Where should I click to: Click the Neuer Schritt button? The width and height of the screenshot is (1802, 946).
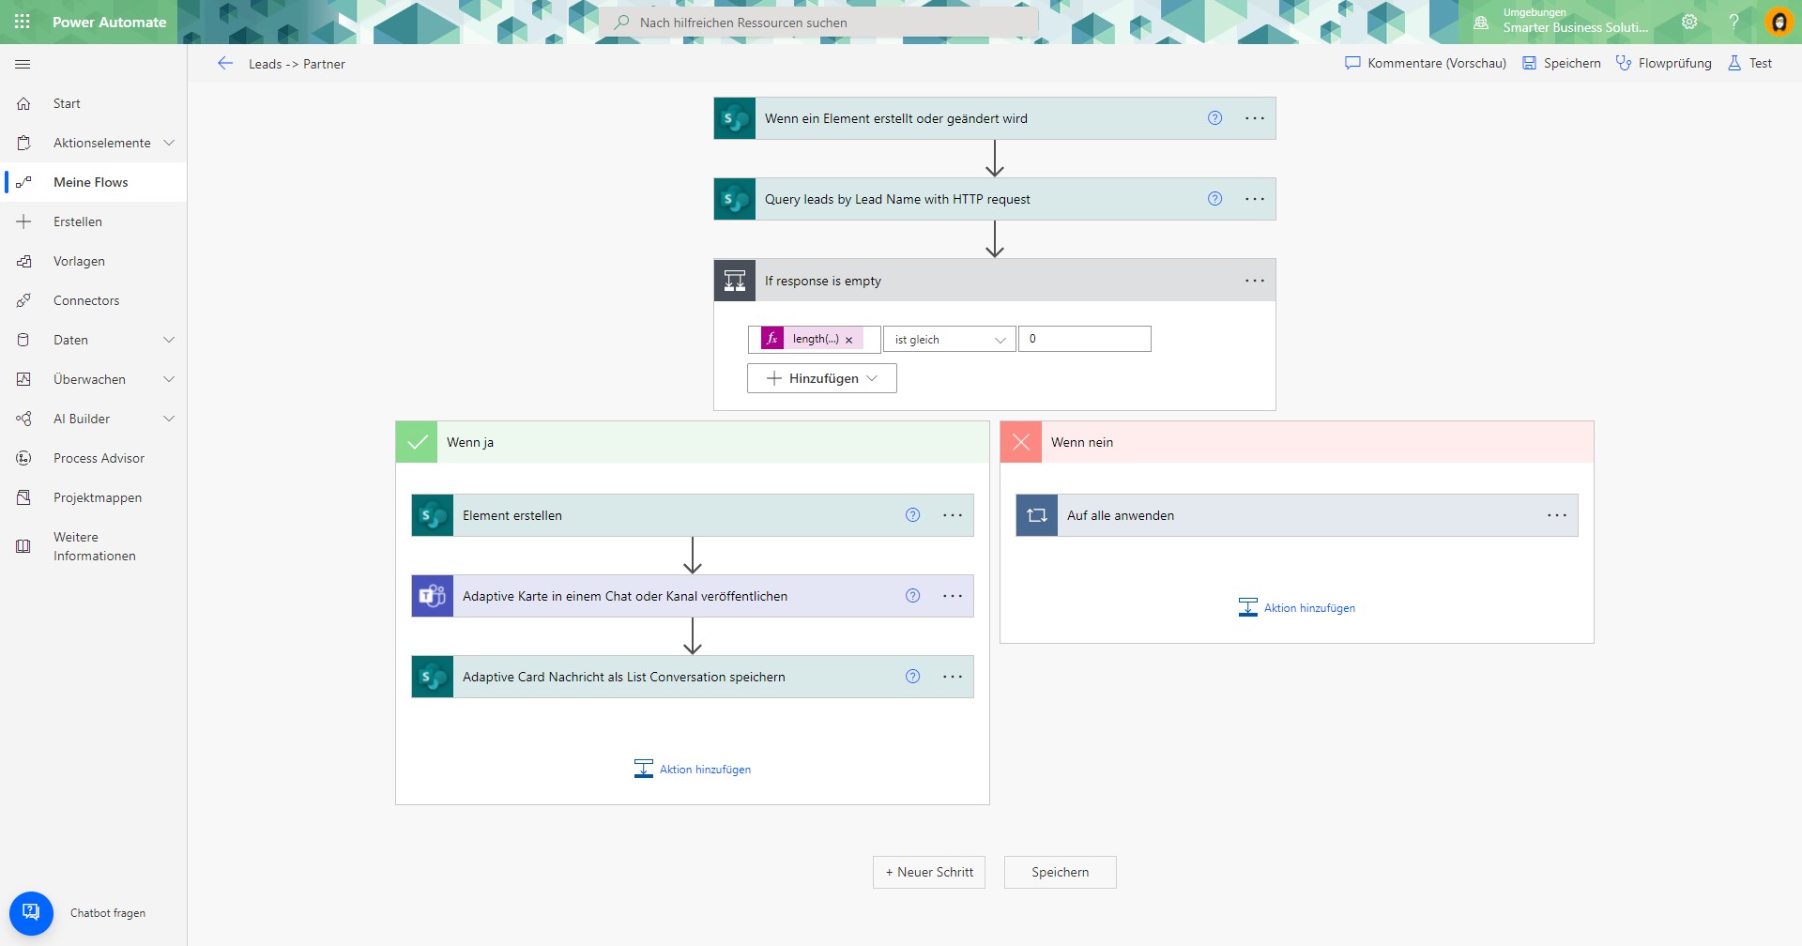[928, 872]
